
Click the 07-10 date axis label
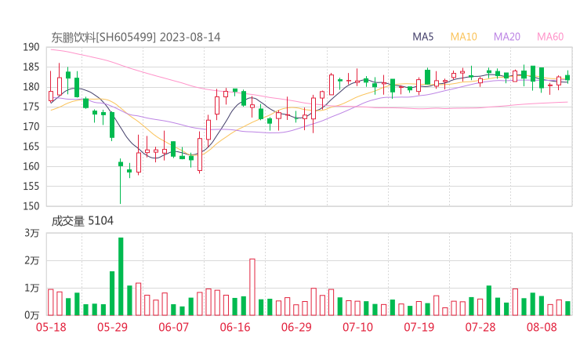(x=357, y=327)
